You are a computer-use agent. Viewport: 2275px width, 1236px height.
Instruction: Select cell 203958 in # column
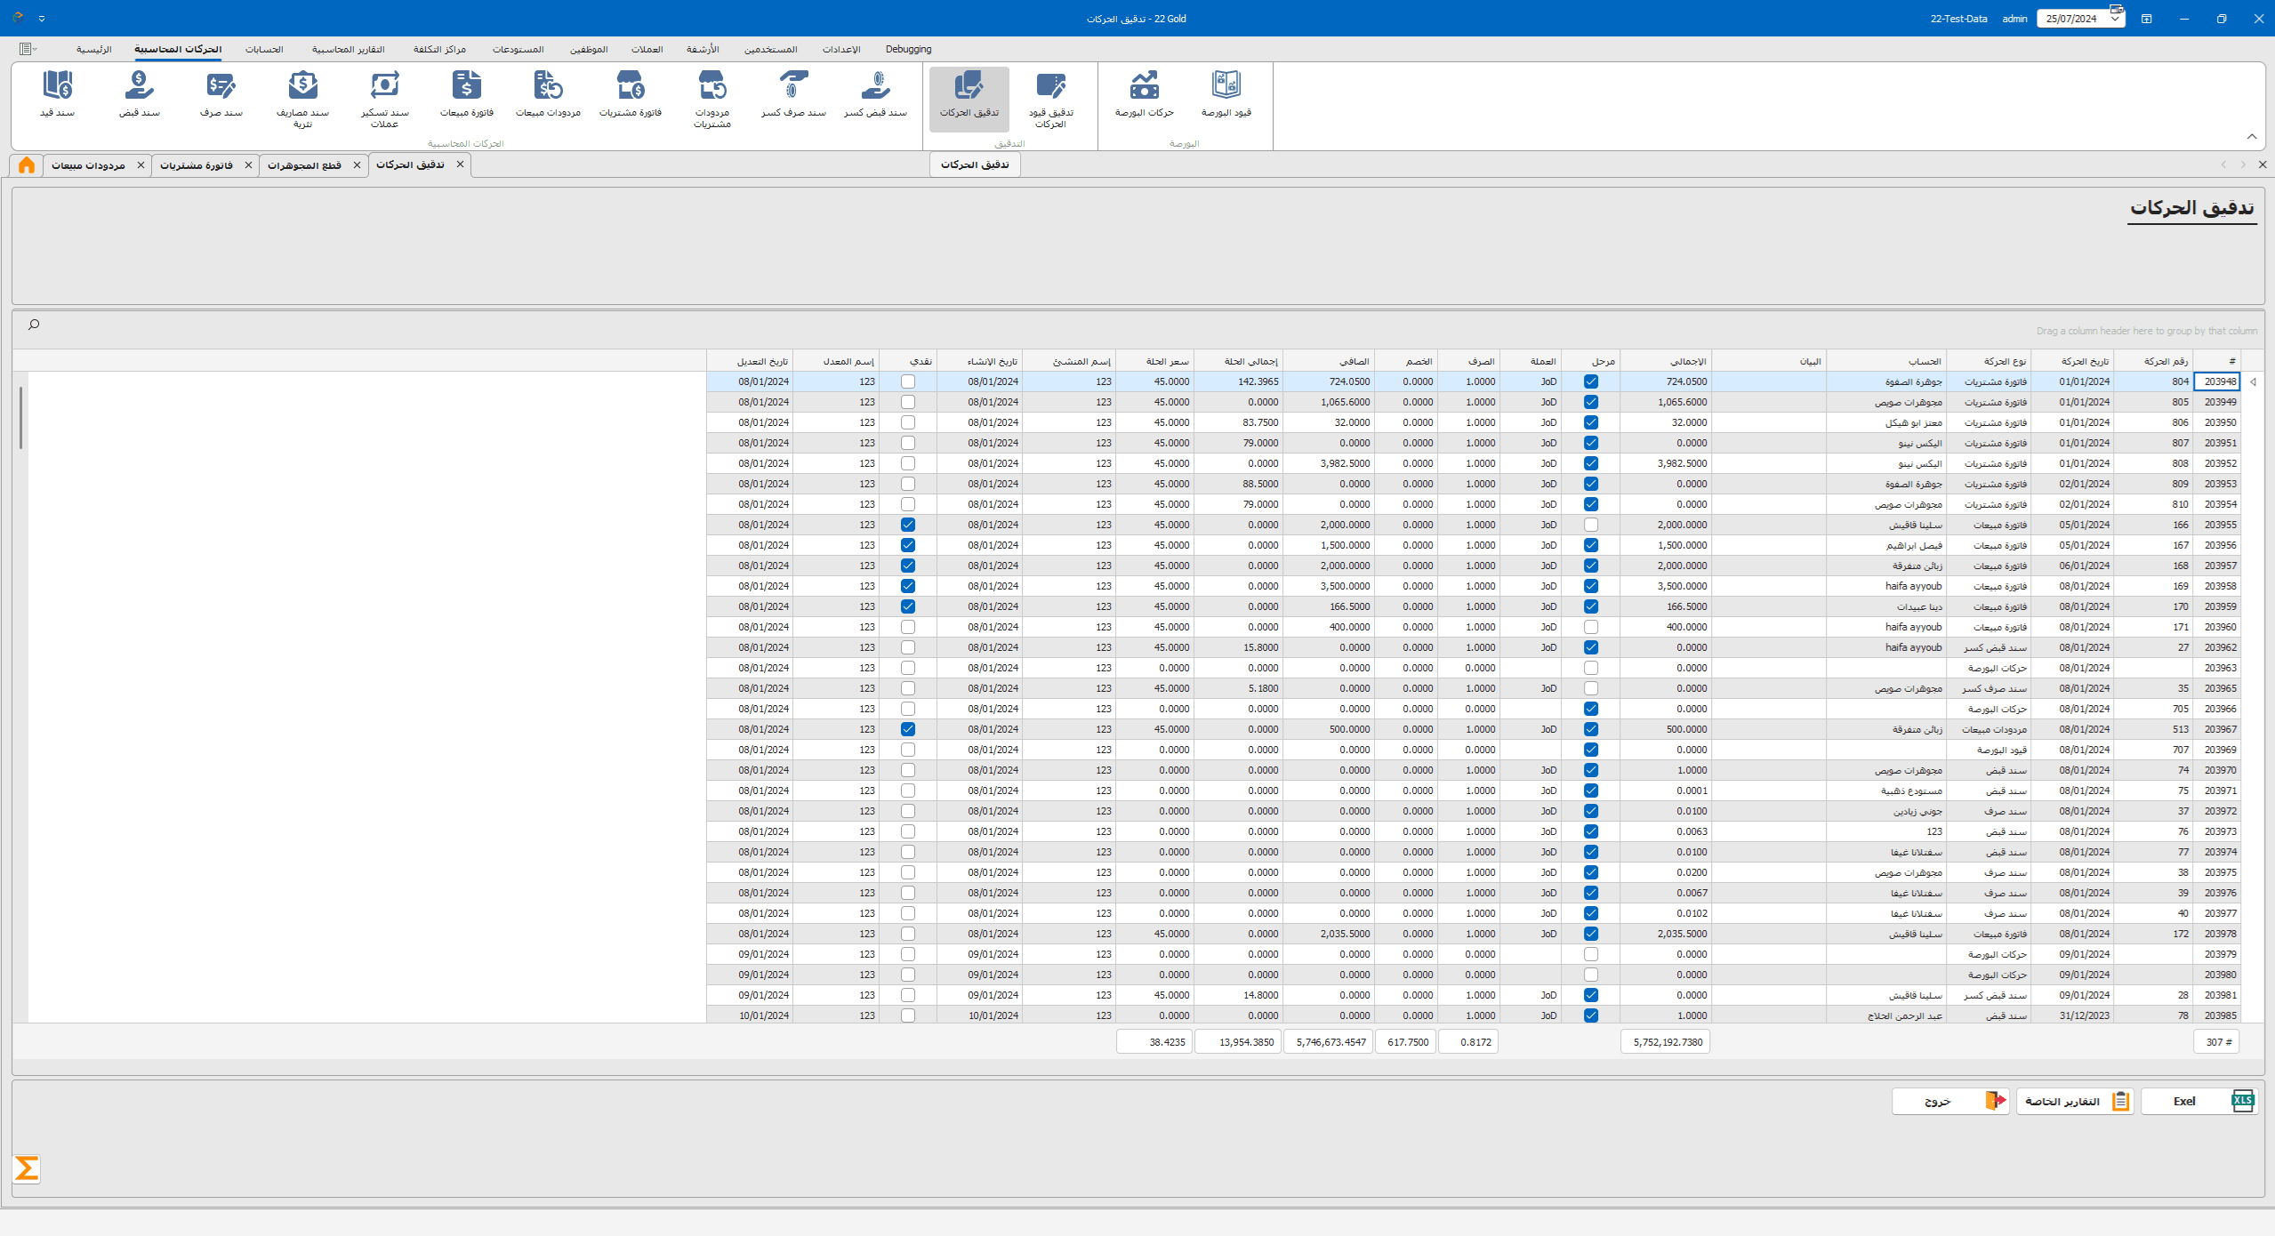tap(2217, 586)
